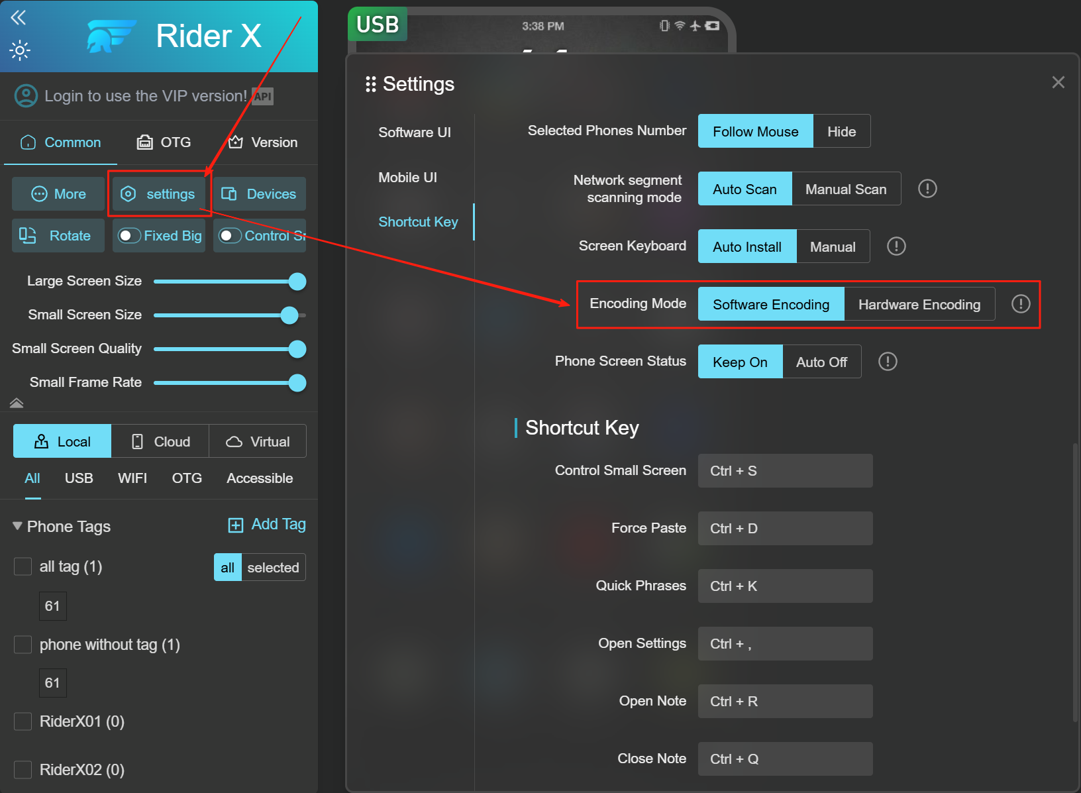Viewport: 1081px width, 793px height.
Task: Open the Shortcut Key settings section
Action: (x=418, y=222)
